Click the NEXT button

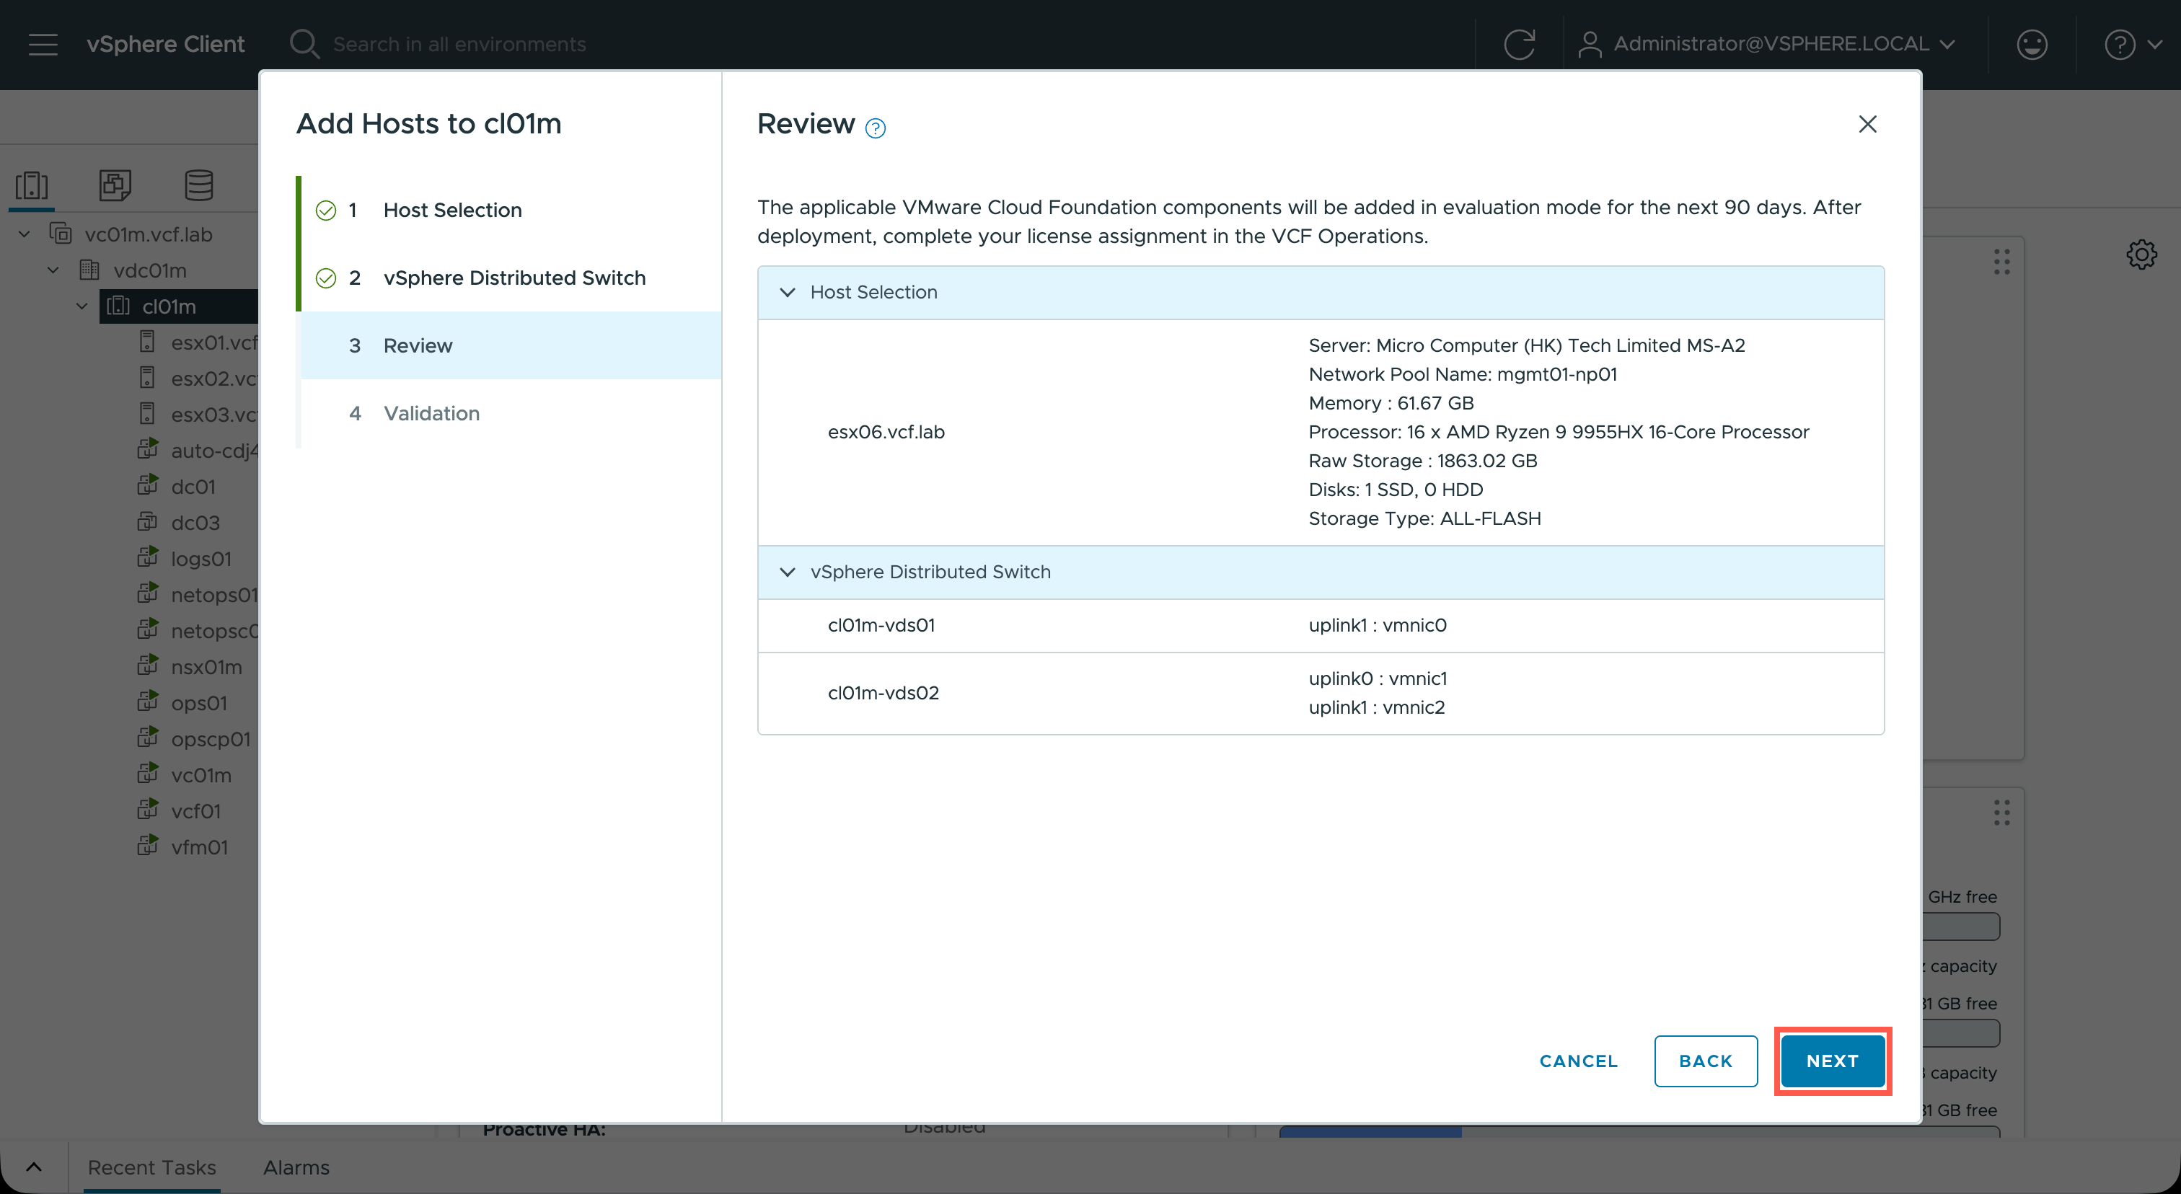click(x=1832, y=1061)
